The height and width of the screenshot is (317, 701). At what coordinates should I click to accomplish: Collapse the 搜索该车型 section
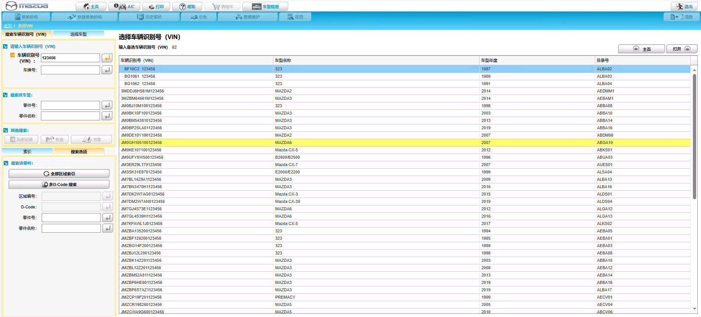click(x=5, y=95)
